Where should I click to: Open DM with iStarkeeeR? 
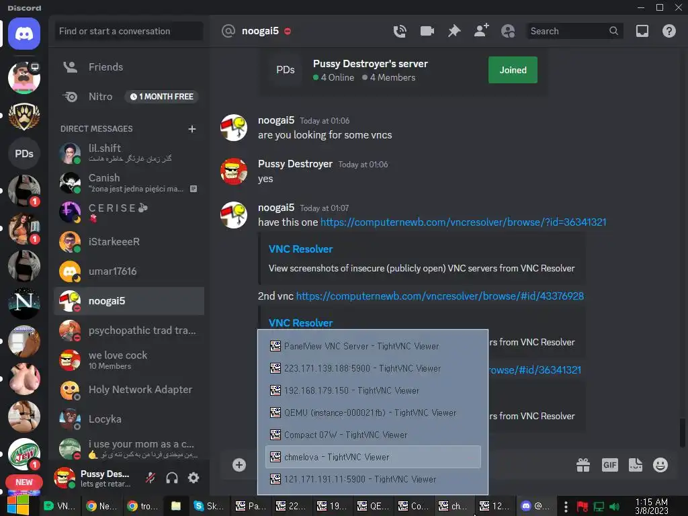[129, 242]
